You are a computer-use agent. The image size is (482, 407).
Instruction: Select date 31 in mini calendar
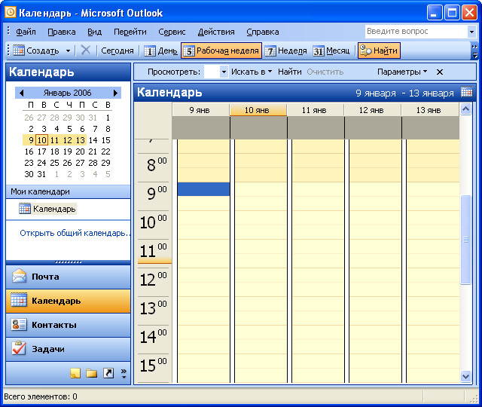tap(41, 174)
